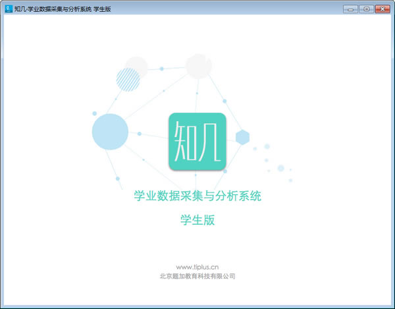Click the diagonal-striped blue circle
Image resolution: width=395 pixels, height=309 pixels.
coord(128,79)
